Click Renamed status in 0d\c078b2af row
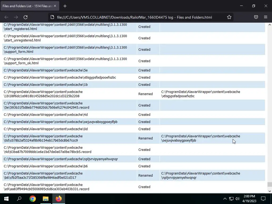Viewport: 272px width, 204px height. (146, 138)
